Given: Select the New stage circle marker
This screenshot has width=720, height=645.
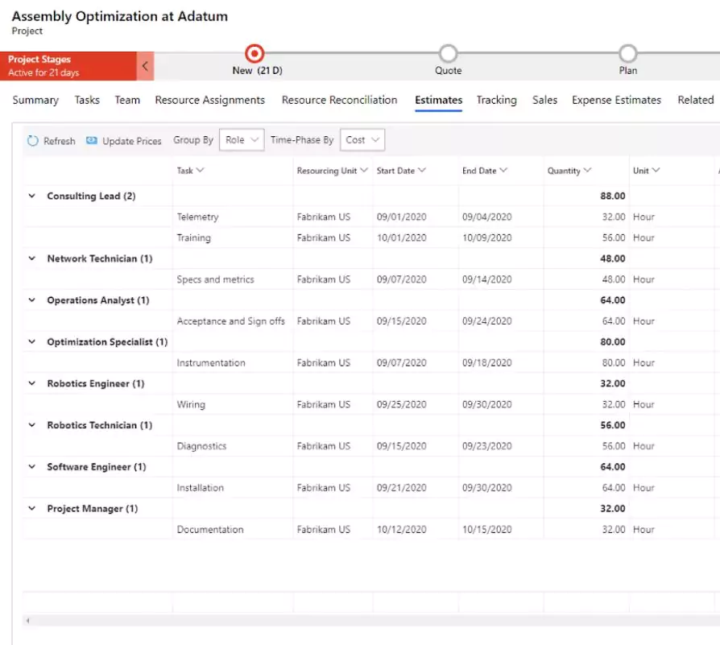Looking at the screenshot, I should 254,54.
